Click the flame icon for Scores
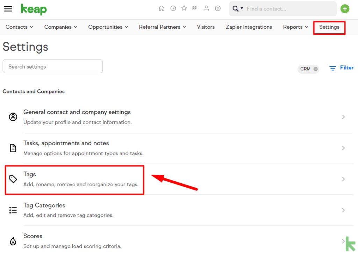Screen dimensions: 358x253 coord(13,241)
